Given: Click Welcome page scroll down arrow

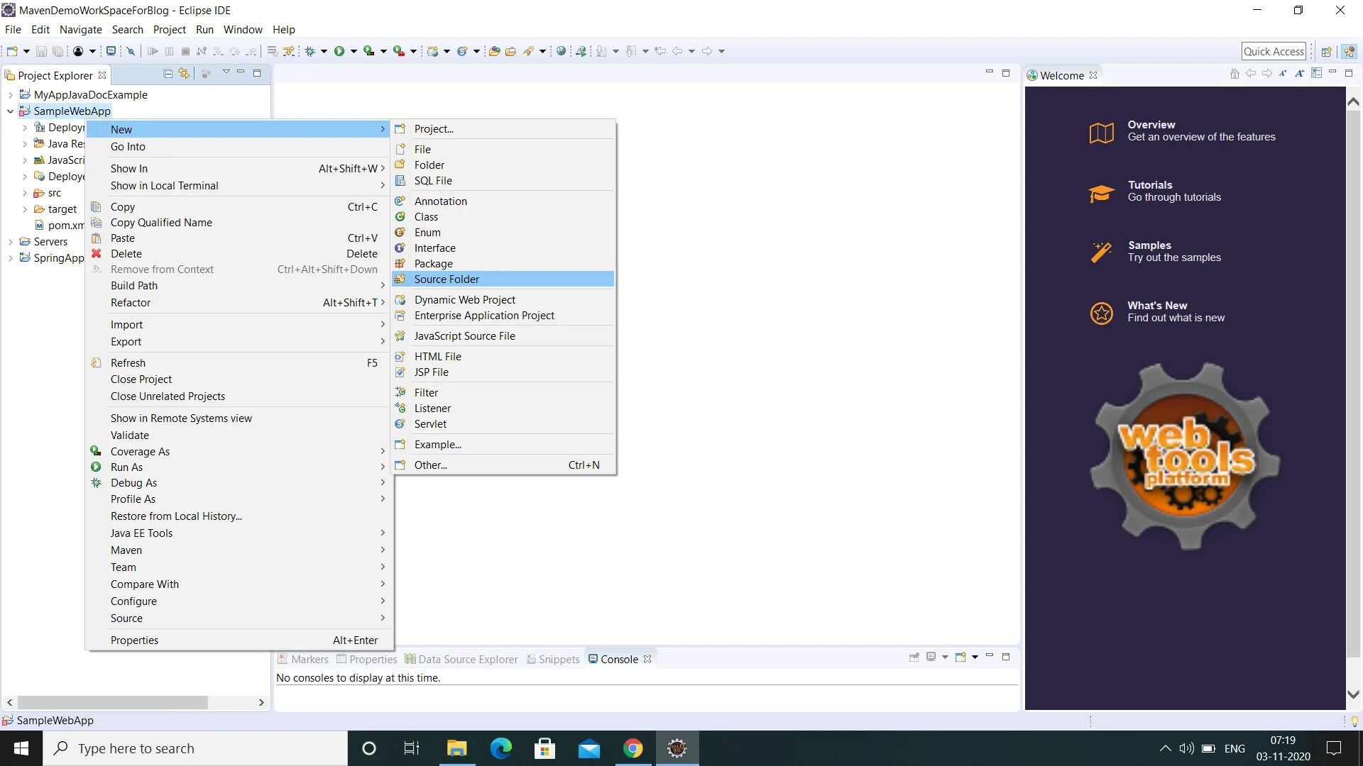Looking at the screenshot, I should point(1353,695).
